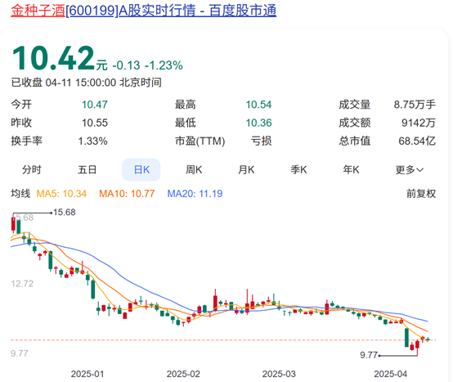Select the 季K chart tab
Screen dimensions: 453x382
click(298, 169)
